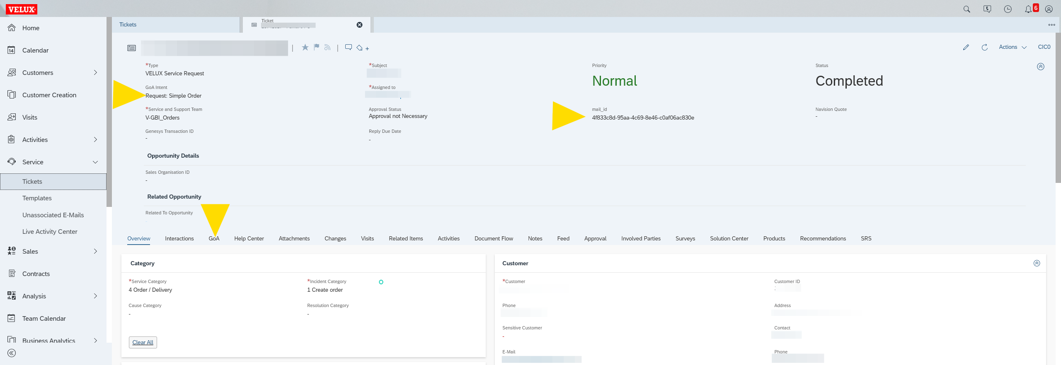Click the ticket list icon beside title

click(x=131, y=48)
